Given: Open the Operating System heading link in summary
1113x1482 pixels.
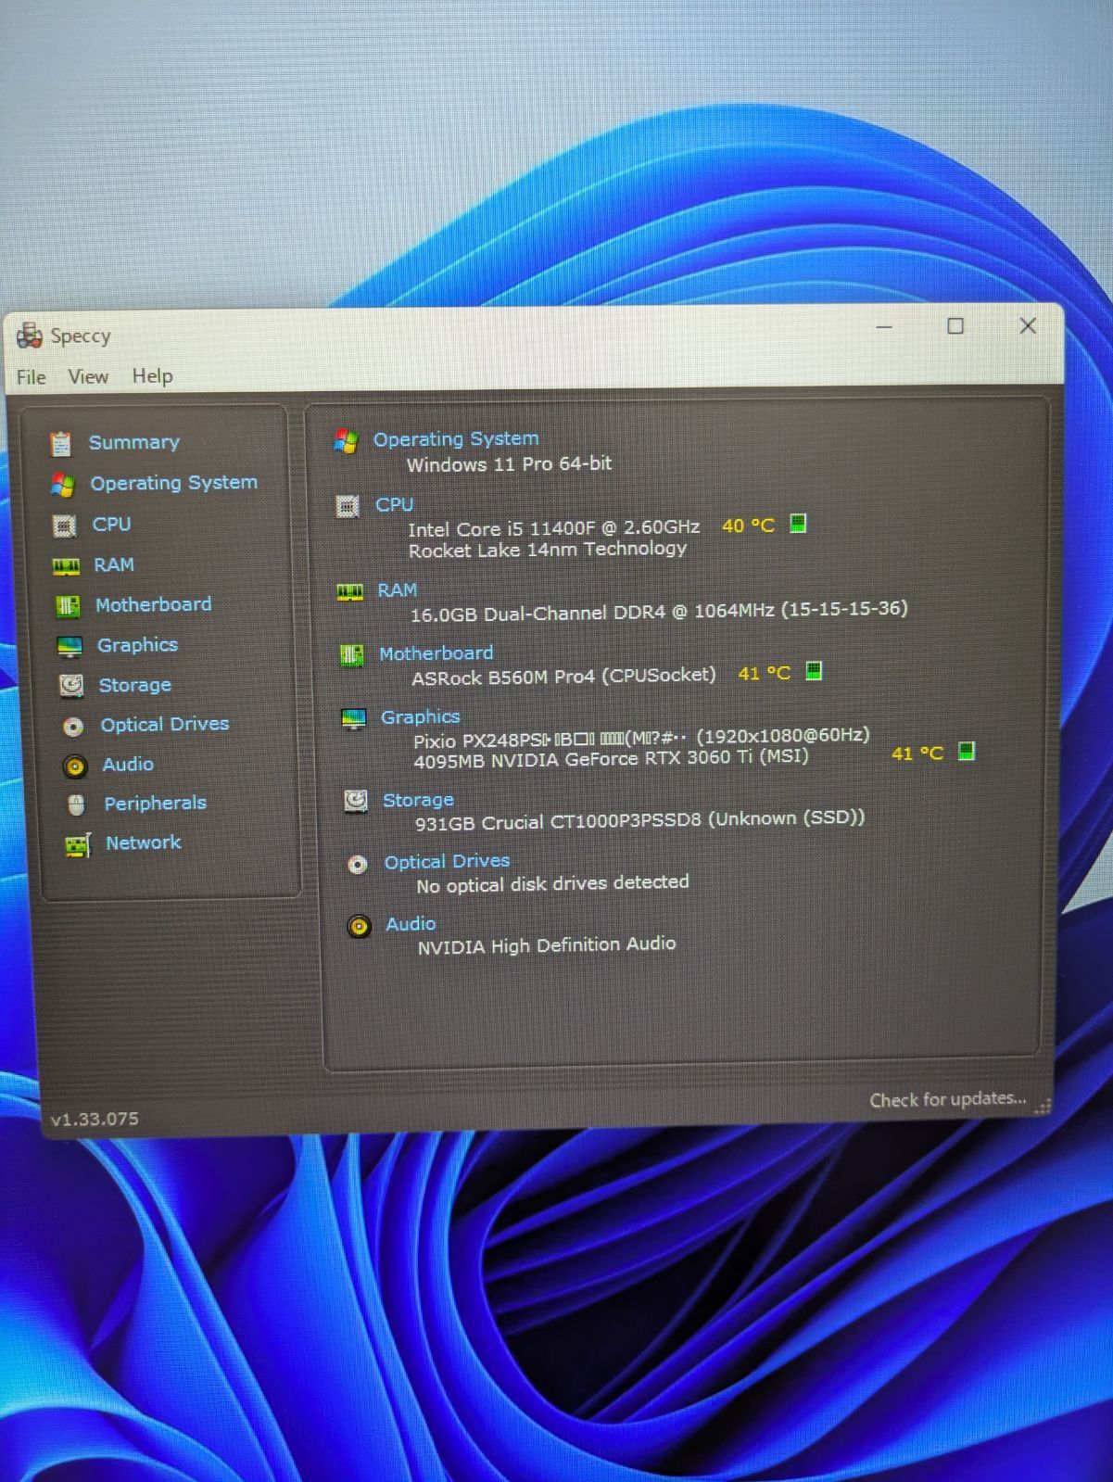Looking at the screenshot, I should click(456, 438).
